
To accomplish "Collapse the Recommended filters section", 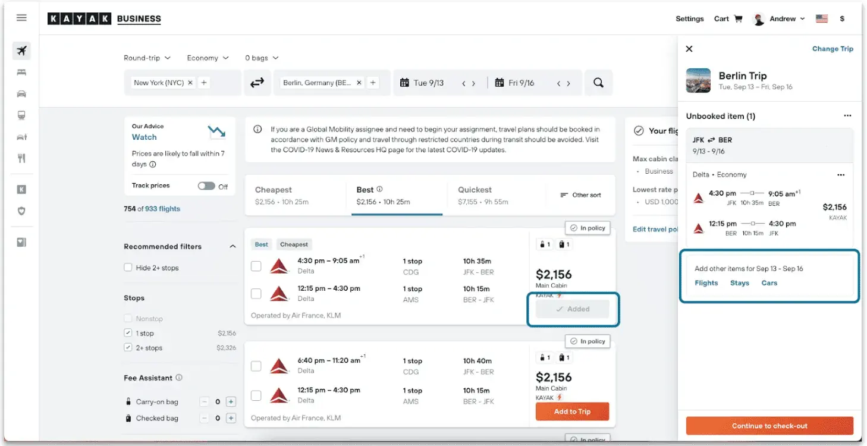I will tap(233, 246).
